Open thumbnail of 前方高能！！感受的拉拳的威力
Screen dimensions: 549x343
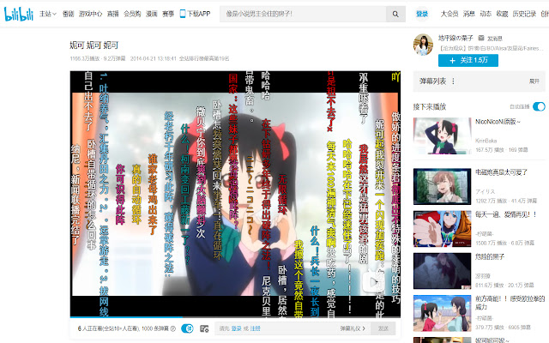[443, 313]
